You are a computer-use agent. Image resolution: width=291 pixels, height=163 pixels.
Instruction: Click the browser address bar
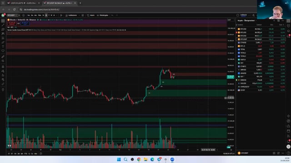click(x=137, y=10)
